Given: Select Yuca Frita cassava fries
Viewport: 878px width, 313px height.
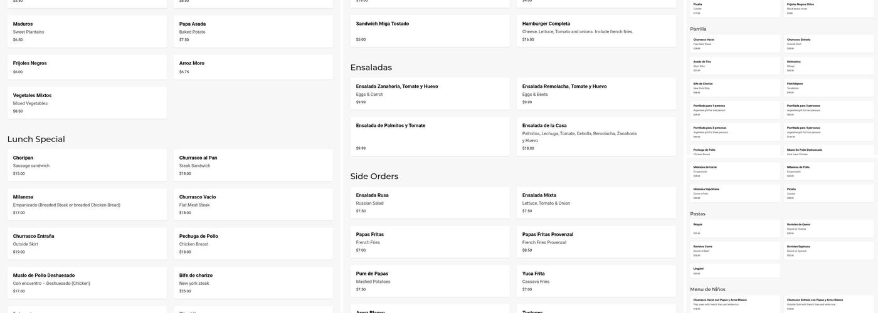Looking at the screenshot, I should (x=596, y=281).
